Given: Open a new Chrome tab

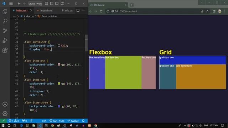Looking at the screenshot, I should click(x=132, y=5).
